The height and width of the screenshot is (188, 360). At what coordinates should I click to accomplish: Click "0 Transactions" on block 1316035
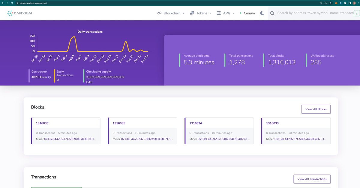coord(122,133)
